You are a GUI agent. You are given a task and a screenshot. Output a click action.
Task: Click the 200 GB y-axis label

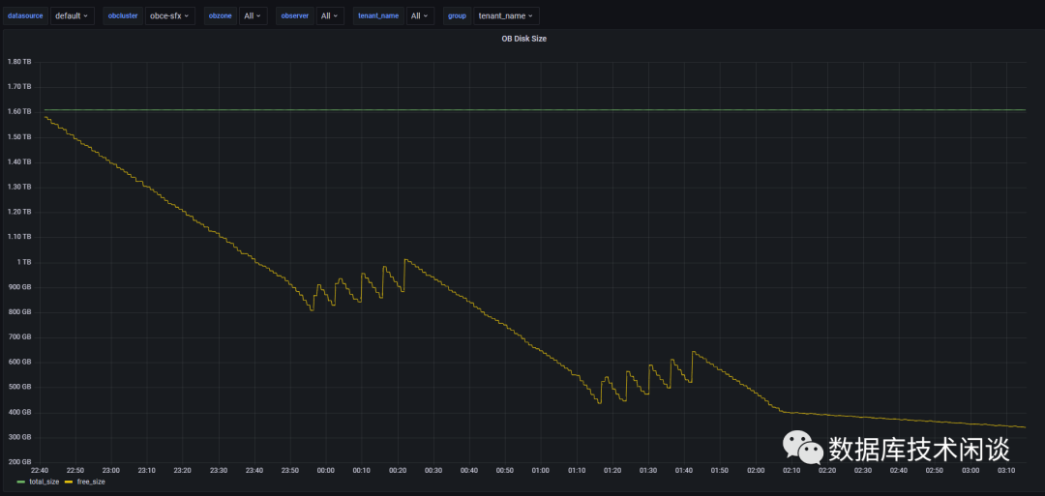(18, 462)
